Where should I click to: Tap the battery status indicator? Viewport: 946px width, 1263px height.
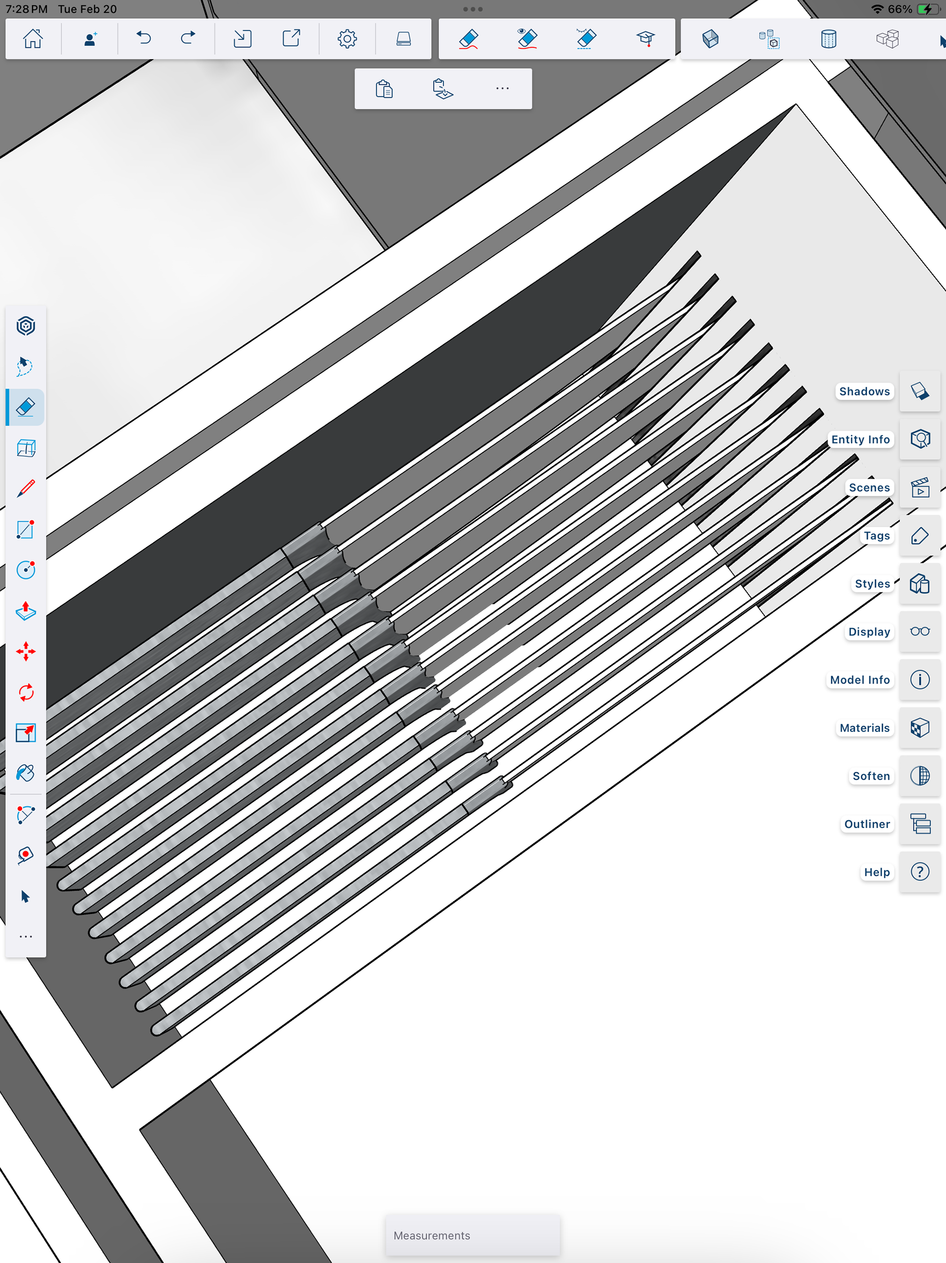(927, 9)
